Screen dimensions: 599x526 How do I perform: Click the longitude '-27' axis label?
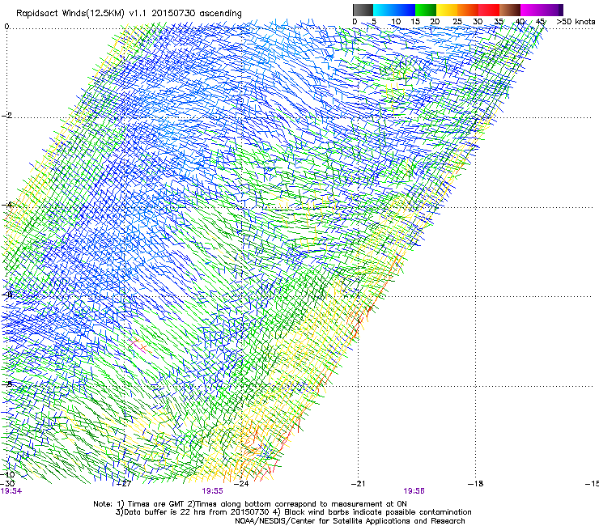pyautogui.click(x=124, y=484)
